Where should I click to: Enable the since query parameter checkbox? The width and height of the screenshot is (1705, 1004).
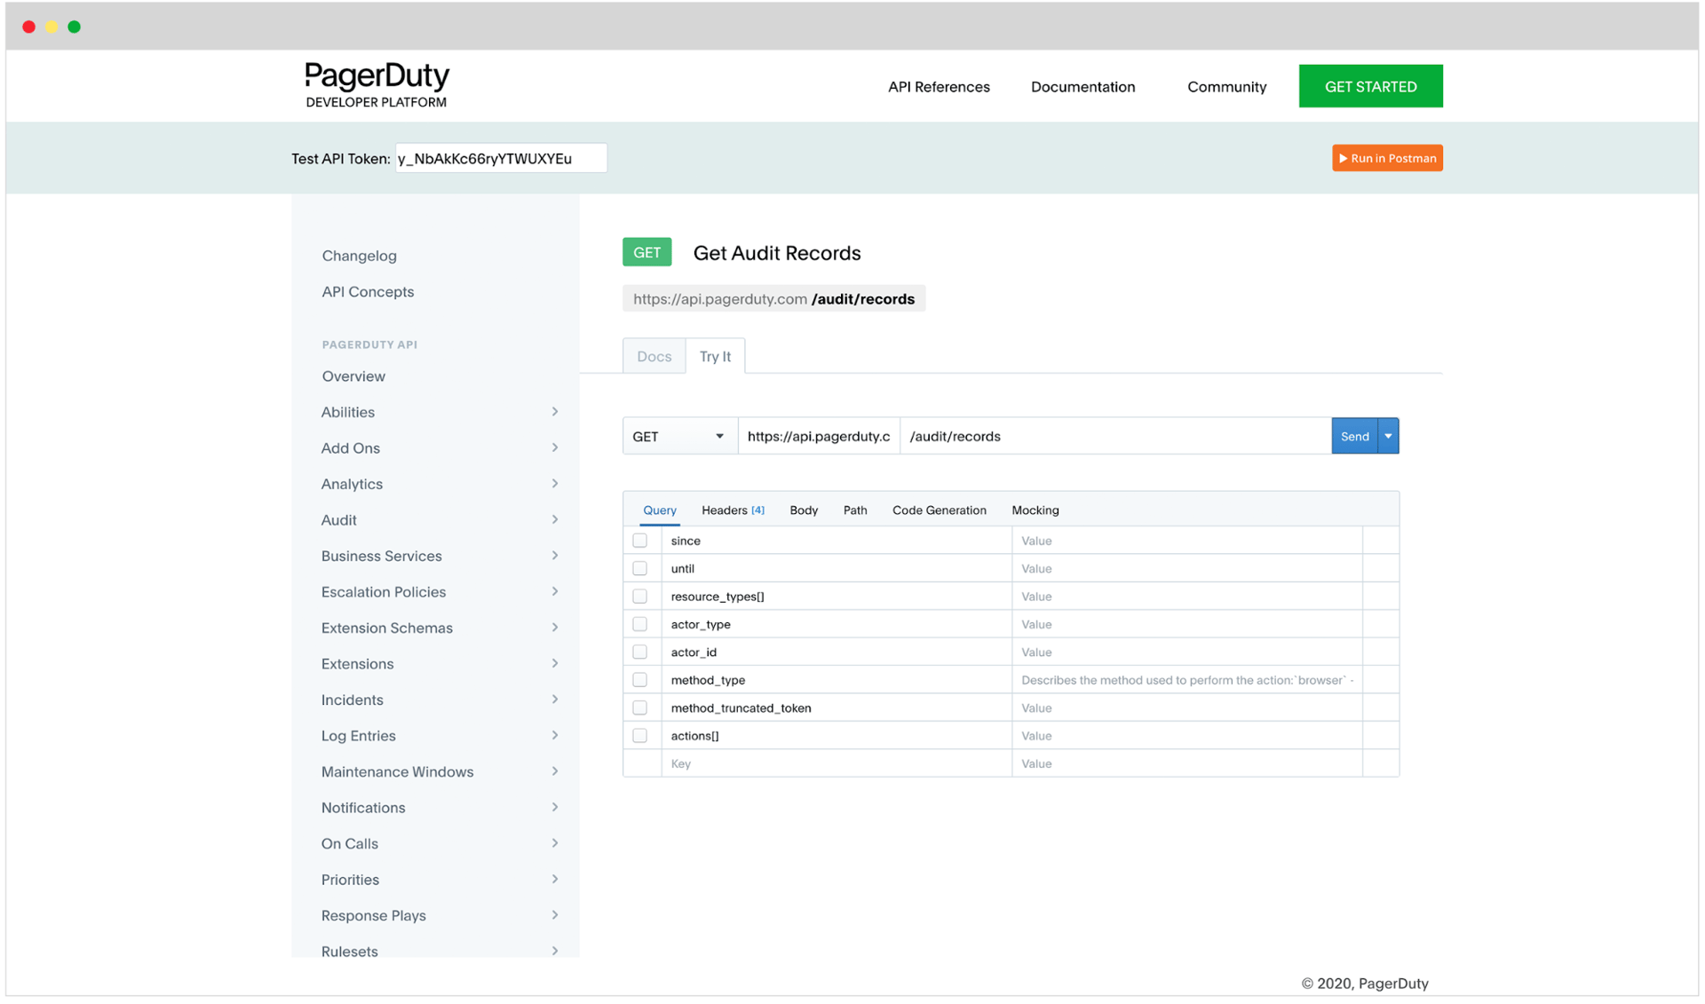coord(640,542)
